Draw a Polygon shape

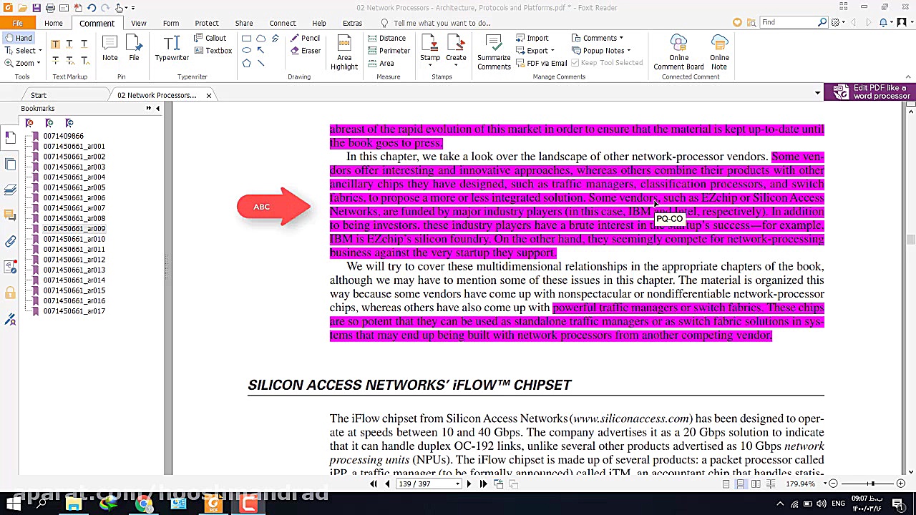pyautogui.click(x=246, y=64)
